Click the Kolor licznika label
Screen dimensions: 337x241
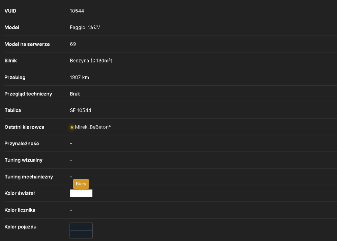20,210
